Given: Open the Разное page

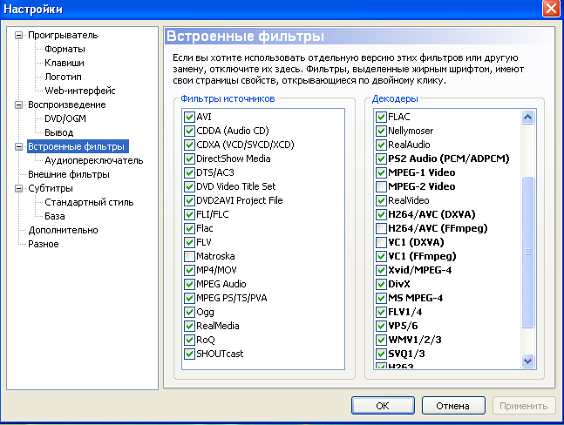Looking at the screenshot, I should pos(44,245).
